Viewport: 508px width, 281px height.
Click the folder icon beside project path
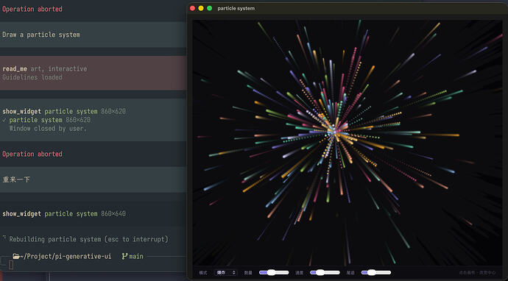point(16,257)
